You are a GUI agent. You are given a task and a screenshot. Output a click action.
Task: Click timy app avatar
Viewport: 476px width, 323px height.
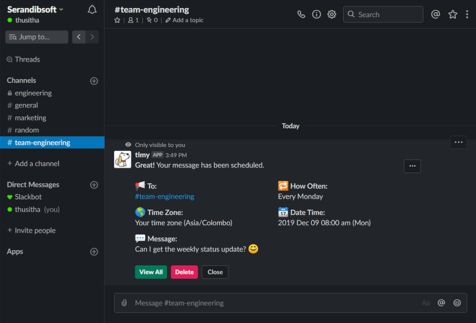point(123,159)
